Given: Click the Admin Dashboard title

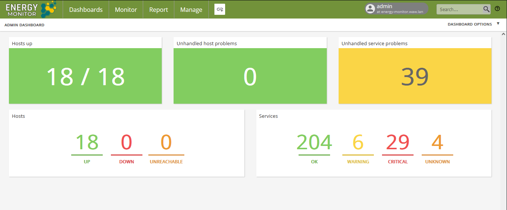Looking at the screenshot, I should pyautogui.click(x=24, y=25).
